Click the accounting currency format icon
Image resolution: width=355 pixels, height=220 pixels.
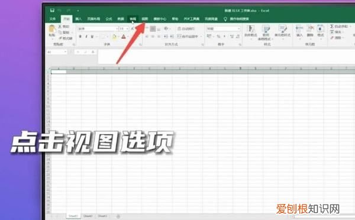209,36
